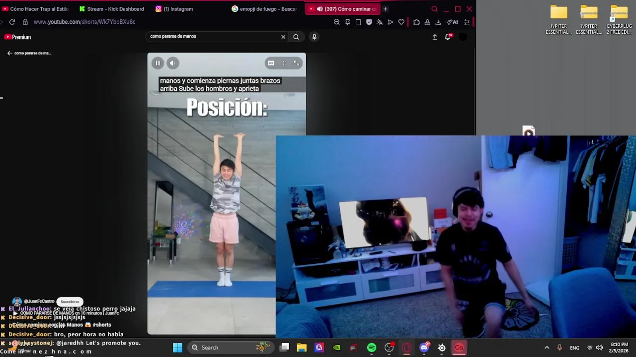Click the browser tab search magnifier

click(434, 9)
